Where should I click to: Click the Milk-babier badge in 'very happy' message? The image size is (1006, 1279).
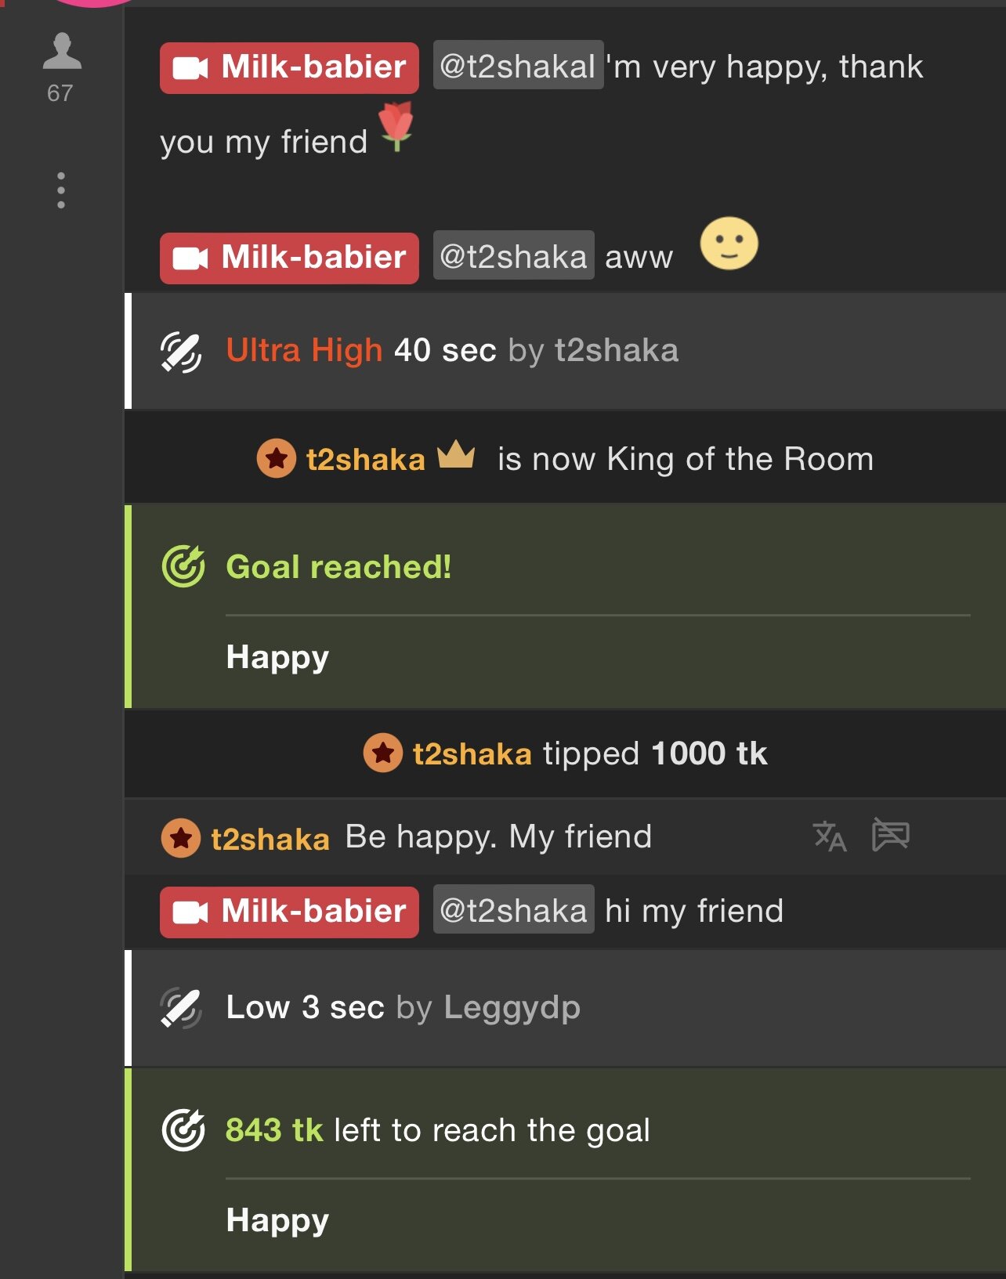tap(289, 68)
